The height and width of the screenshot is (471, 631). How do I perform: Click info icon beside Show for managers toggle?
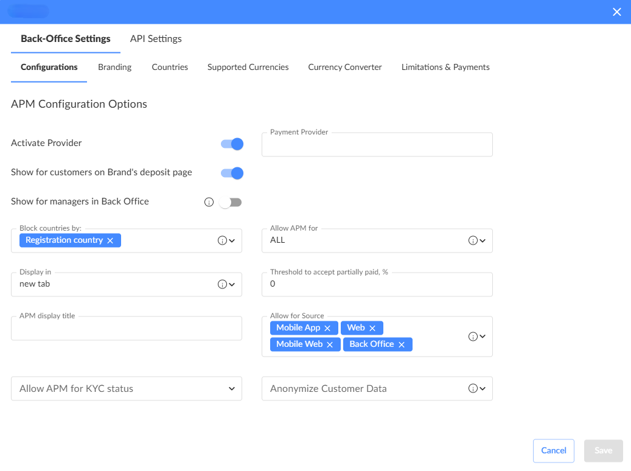tap(209, 202)
